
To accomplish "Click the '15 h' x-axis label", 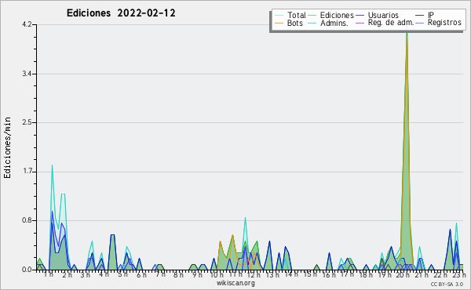I will click(310, 274).
